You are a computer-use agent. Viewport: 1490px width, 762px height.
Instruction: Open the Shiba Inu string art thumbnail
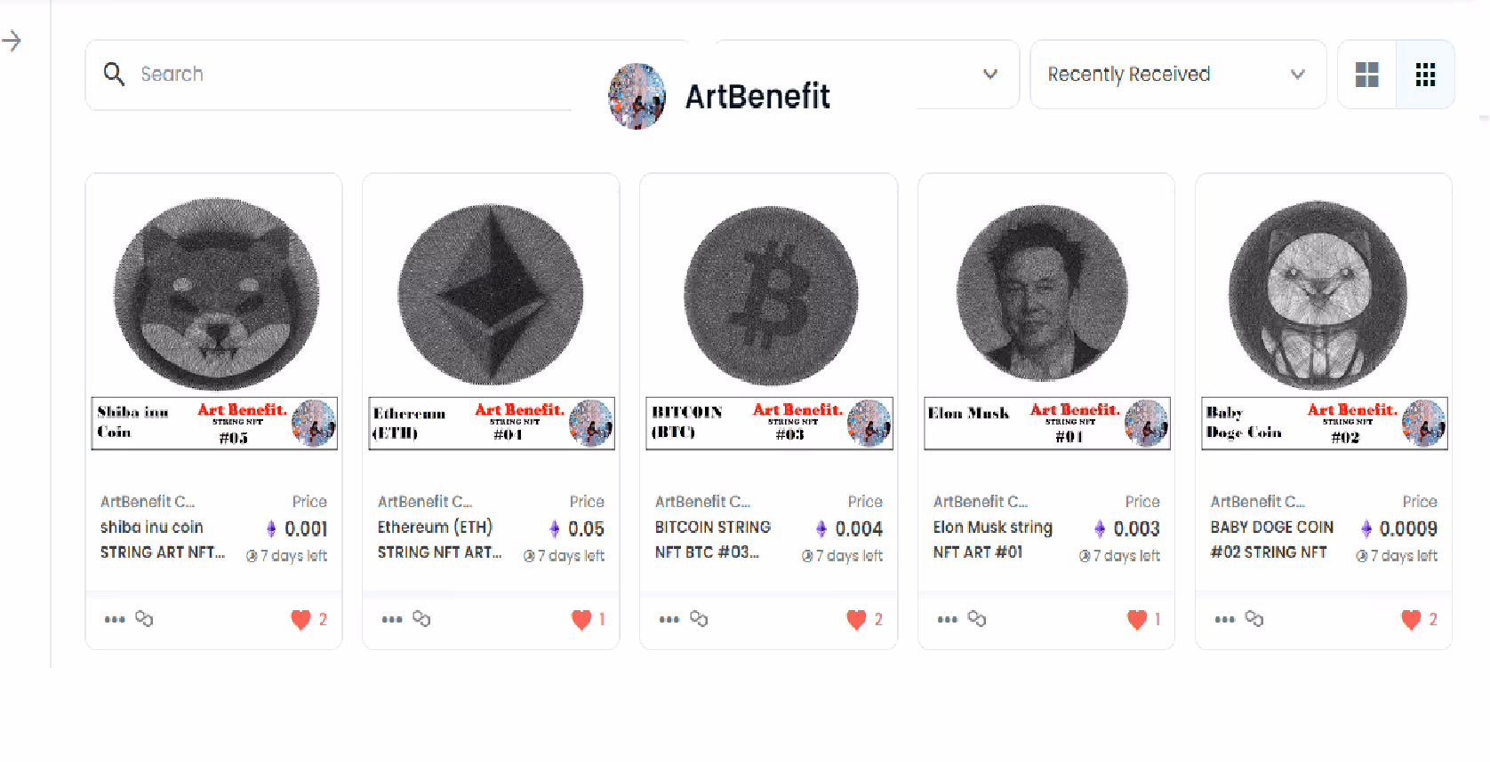coord(216,294)
